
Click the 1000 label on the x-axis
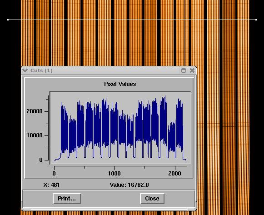pos(115,174)
